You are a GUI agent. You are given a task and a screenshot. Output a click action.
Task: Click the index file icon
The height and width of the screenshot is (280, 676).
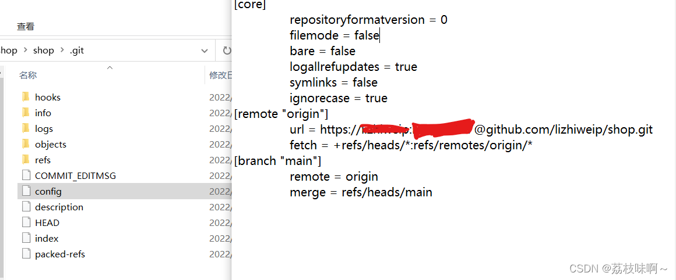pos(26,238)
